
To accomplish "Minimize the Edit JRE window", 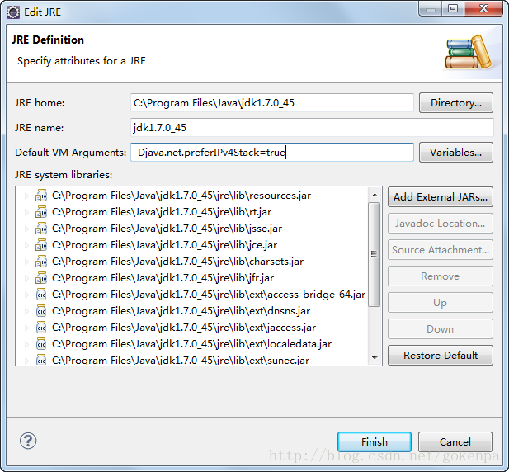I will pyautogui.click(x=431, y=8).
